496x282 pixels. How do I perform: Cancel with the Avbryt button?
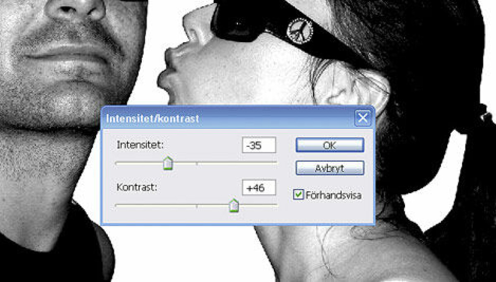(x=330, y=168)
